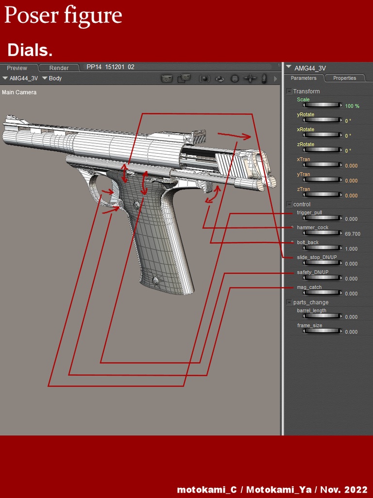
Task: Click the mag_catch dial
Action: tap(322, 293)
